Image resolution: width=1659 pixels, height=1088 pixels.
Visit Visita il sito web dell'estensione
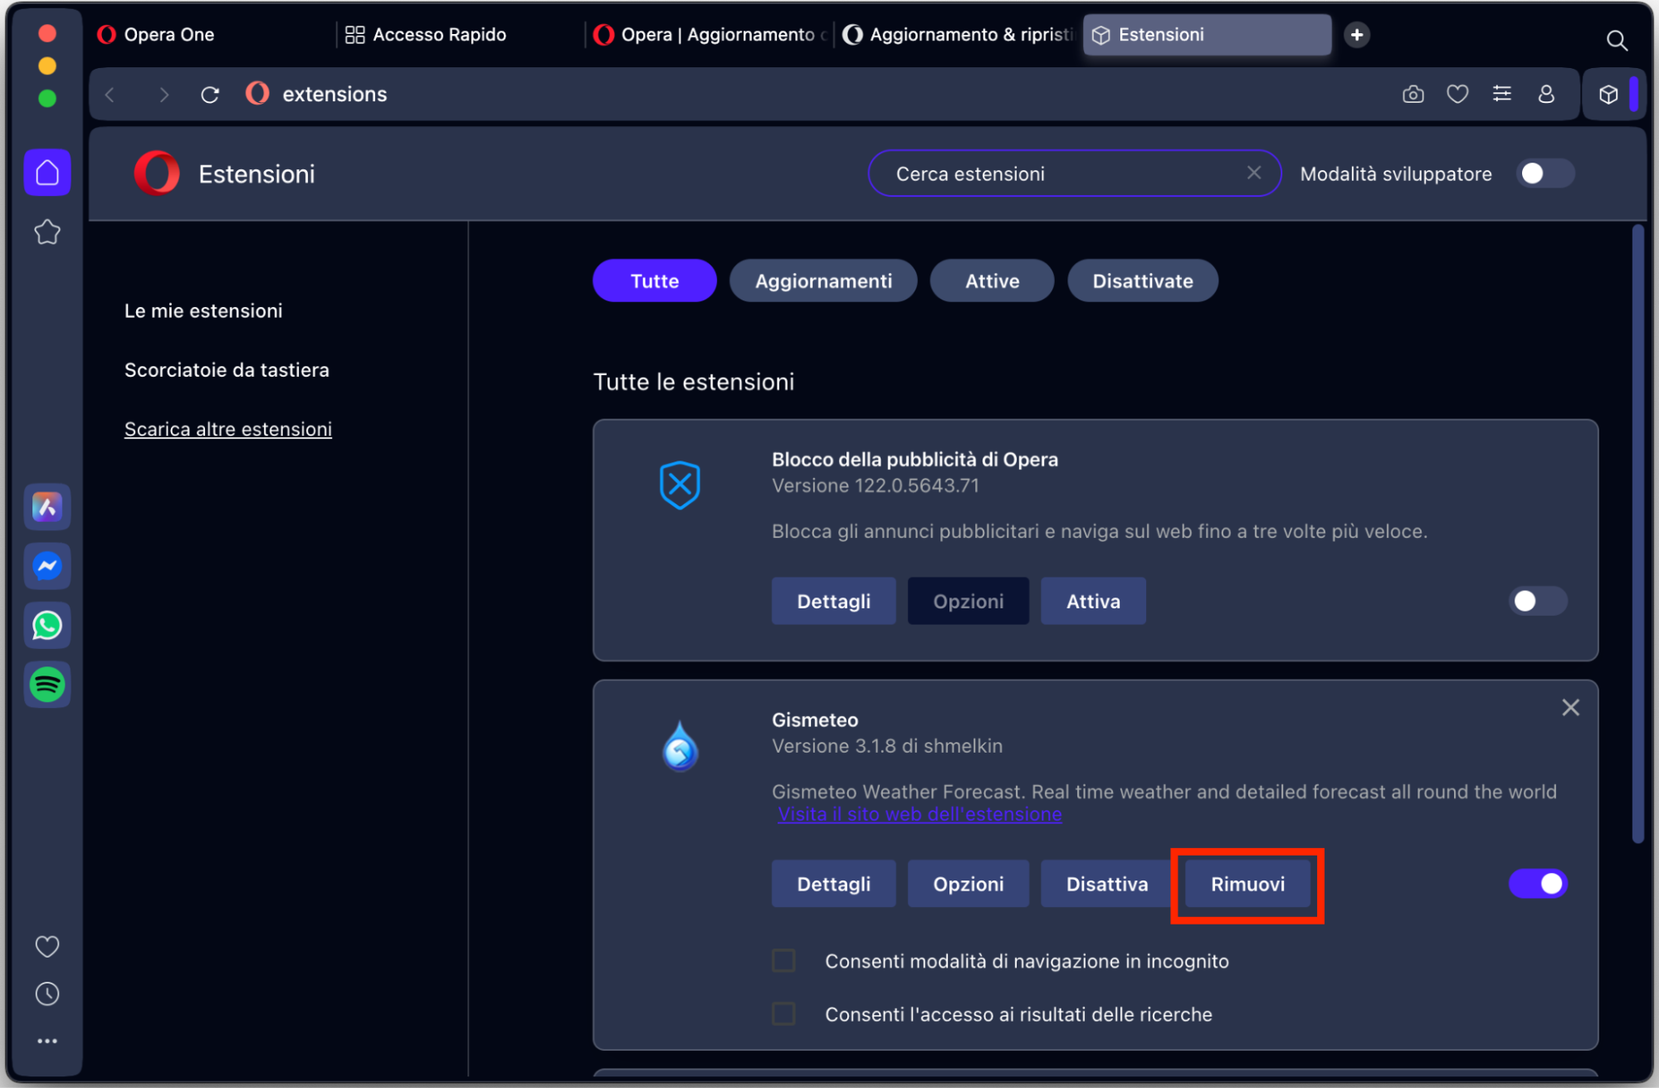(x=920, y=814)
